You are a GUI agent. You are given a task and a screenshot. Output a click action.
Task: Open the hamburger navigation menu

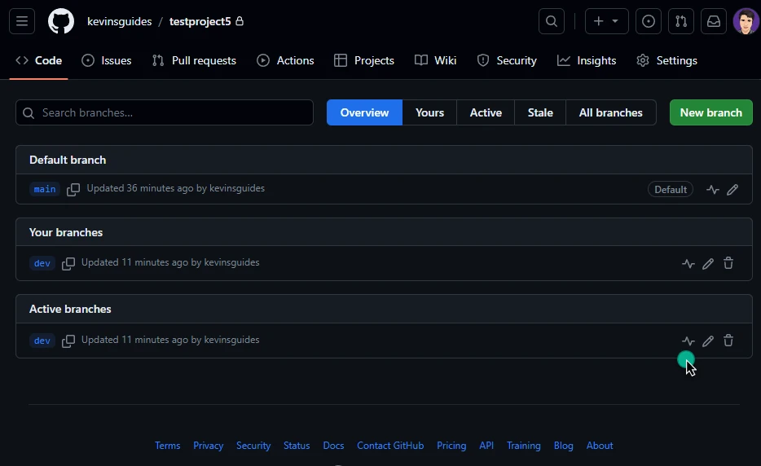click(x=22, y=21)
